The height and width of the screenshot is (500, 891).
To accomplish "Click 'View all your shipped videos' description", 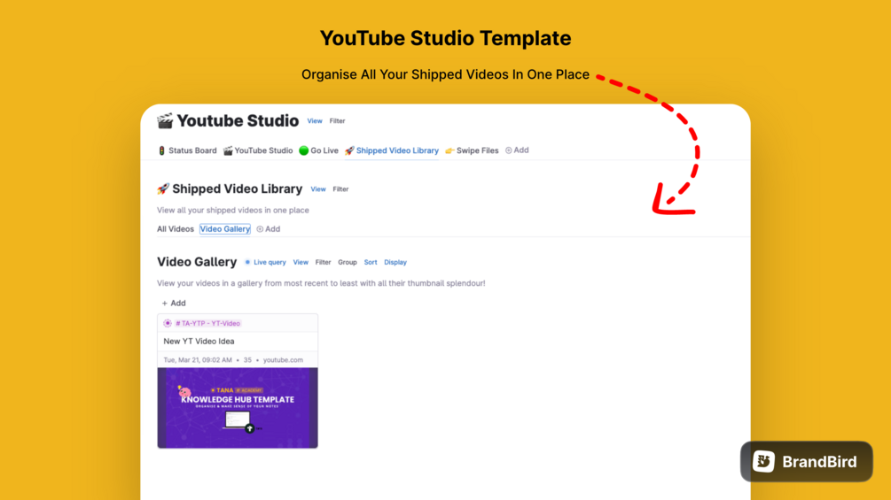I will [x=233, y=211].
